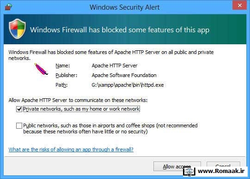Viewport: 250px width, 179px height.
Task: Enable the Public networks checkbox
Action: pos(19,125)
